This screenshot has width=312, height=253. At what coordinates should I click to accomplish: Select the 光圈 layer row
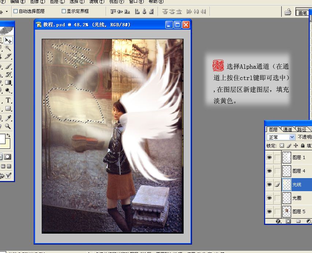pos(289,198)
